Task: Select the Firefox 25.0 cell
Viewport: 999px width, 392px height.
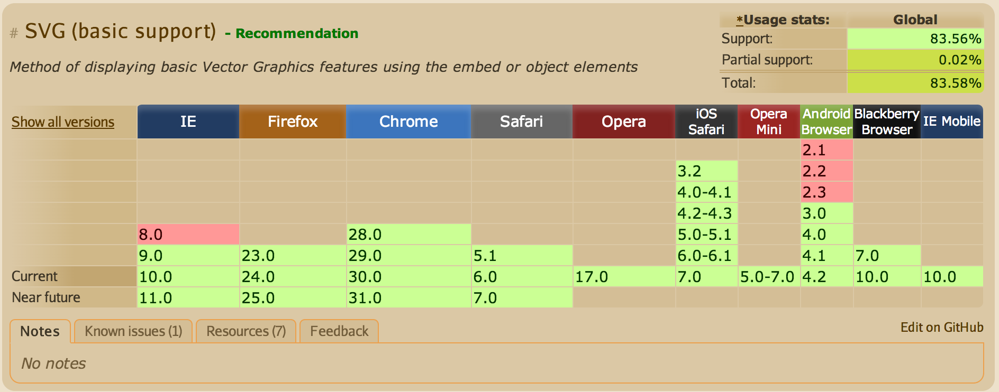Action: pyautogui.click(x=293, y=297)
